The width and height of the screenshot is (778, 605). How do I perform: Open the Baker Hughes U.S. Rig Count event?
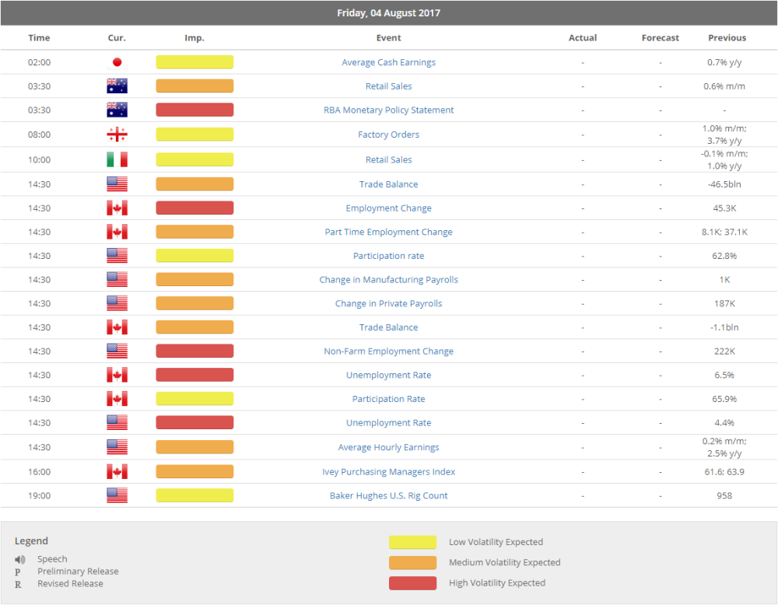388,495
